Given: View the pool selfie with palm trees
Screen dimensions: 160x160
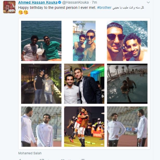Looking at the screenshot, I should 84,41.
